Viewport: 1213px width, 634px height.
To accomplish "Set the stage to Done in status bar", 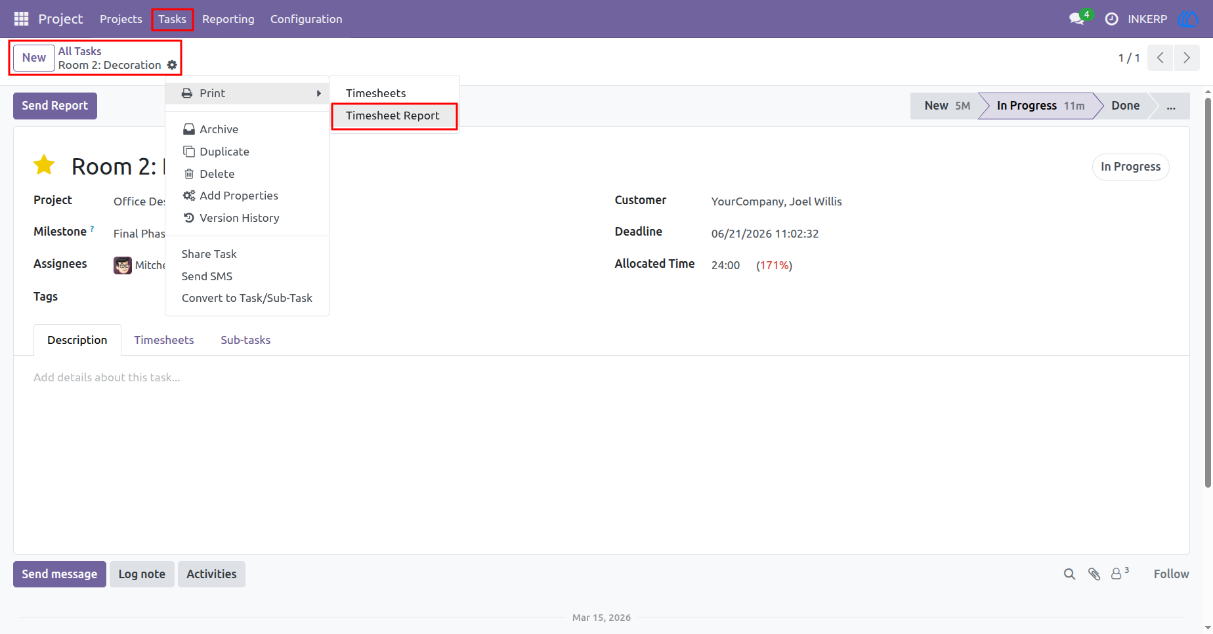I will click(1125, 106).
